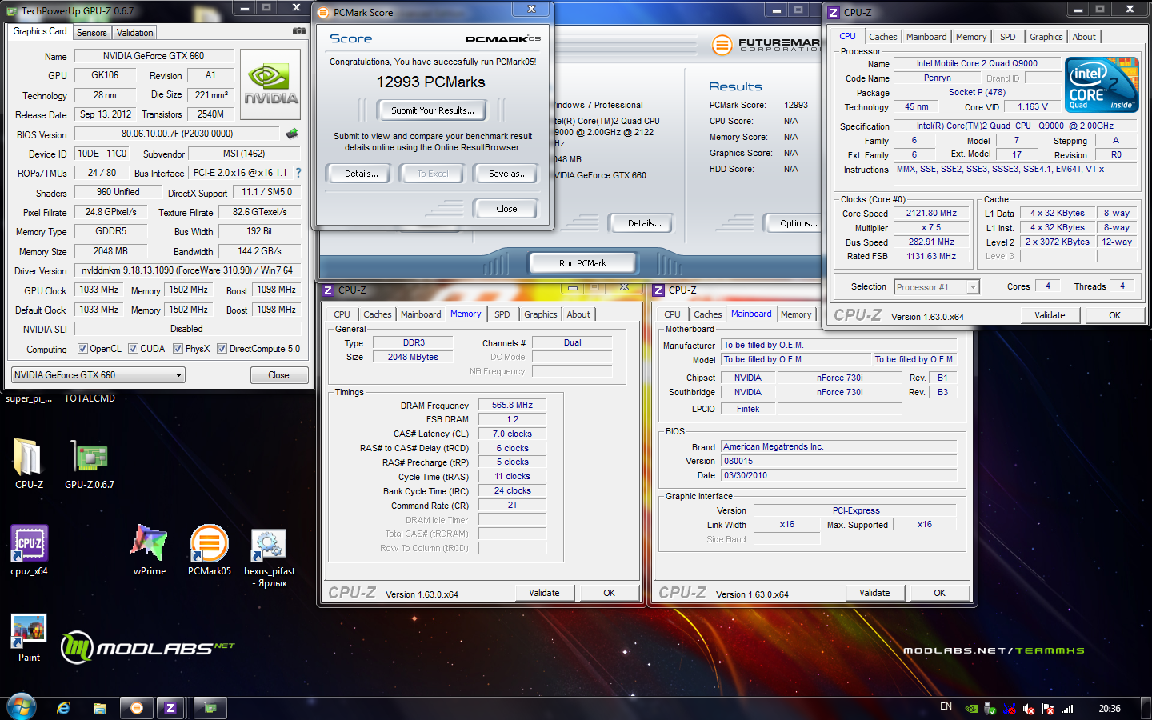Click the Bus Interface question mark
The image size is (1152, 720).
tap(298, 173)
